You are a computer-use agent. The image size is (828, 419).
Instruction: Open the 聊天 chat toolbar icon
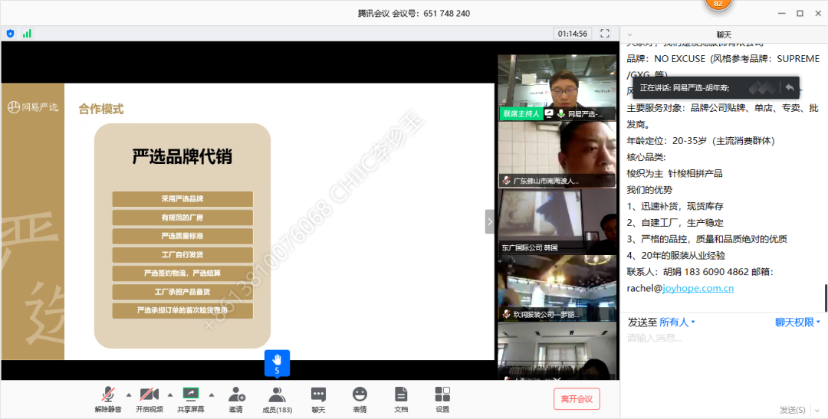click(318, 400)
